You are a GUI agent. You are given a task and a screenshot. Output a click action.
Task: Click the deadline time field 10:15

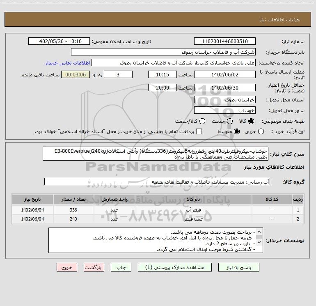[163, 74]
